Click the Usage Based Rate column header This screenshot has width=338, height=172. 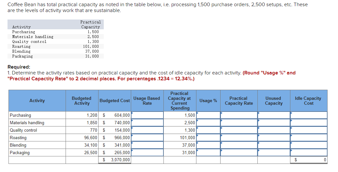pyautogui.click(x=147, y=101)
